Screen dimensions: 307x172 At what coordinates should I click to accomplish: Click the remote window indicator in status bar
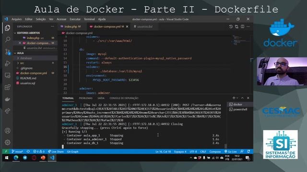click(6, 151)
